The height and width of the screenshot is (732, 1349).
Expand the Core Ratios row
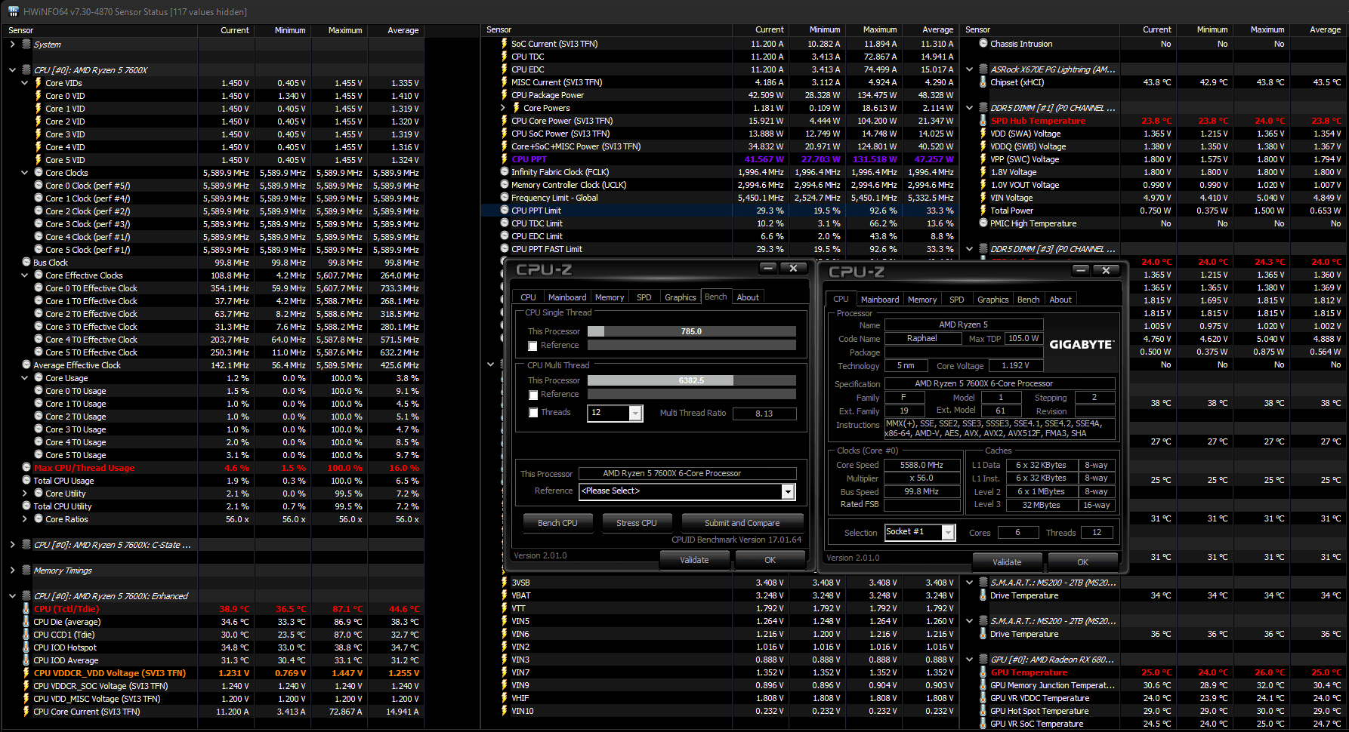point(25,519)
